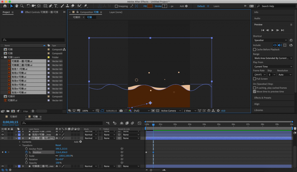This screenshot has width=297, height=172.
Task: Select the Zoom tool in toolbar
Action: click(22, 6)
